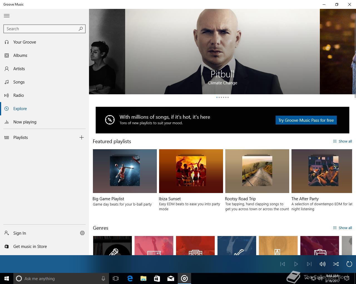Open Rootsy Road Trip playlist thumbnail
Viewport: 356px width, 284px height.
[257, 171]
